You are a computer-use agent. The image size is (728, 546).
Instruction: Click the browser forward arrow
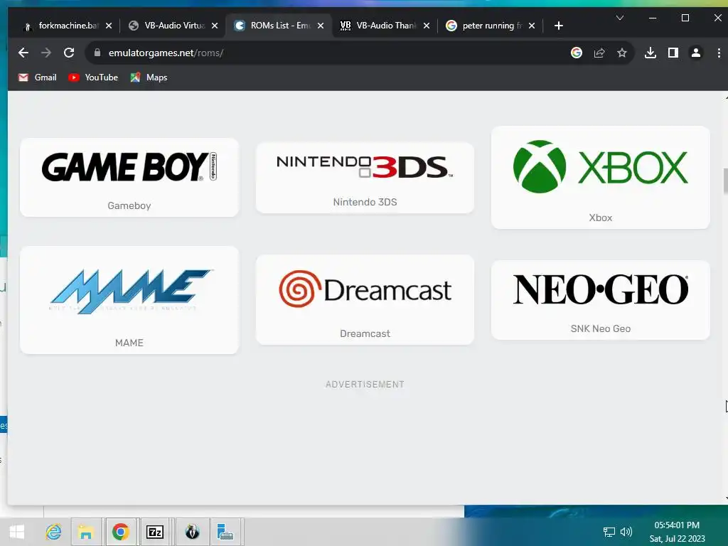46,53
